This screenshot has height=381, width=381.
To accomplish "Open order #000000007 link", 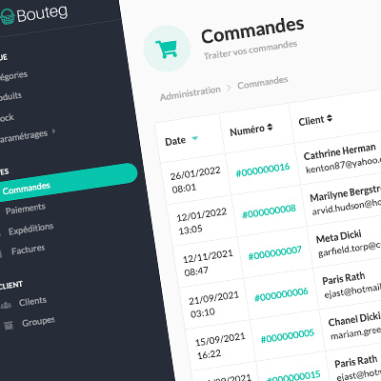I will [x=275, y=252].
